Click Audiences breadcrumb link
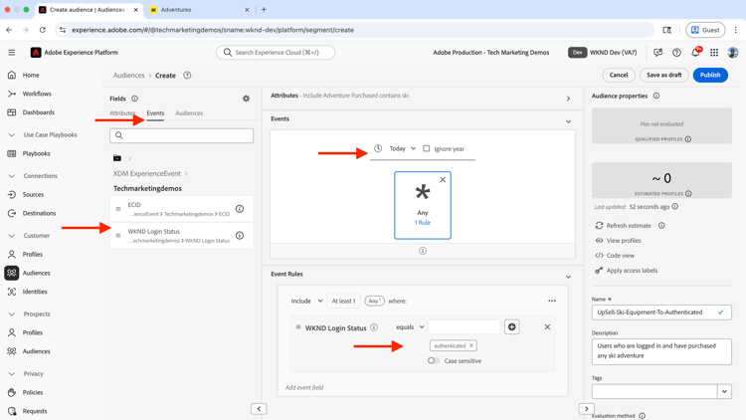This screenshot has width=746, height=420. [128, 76]
